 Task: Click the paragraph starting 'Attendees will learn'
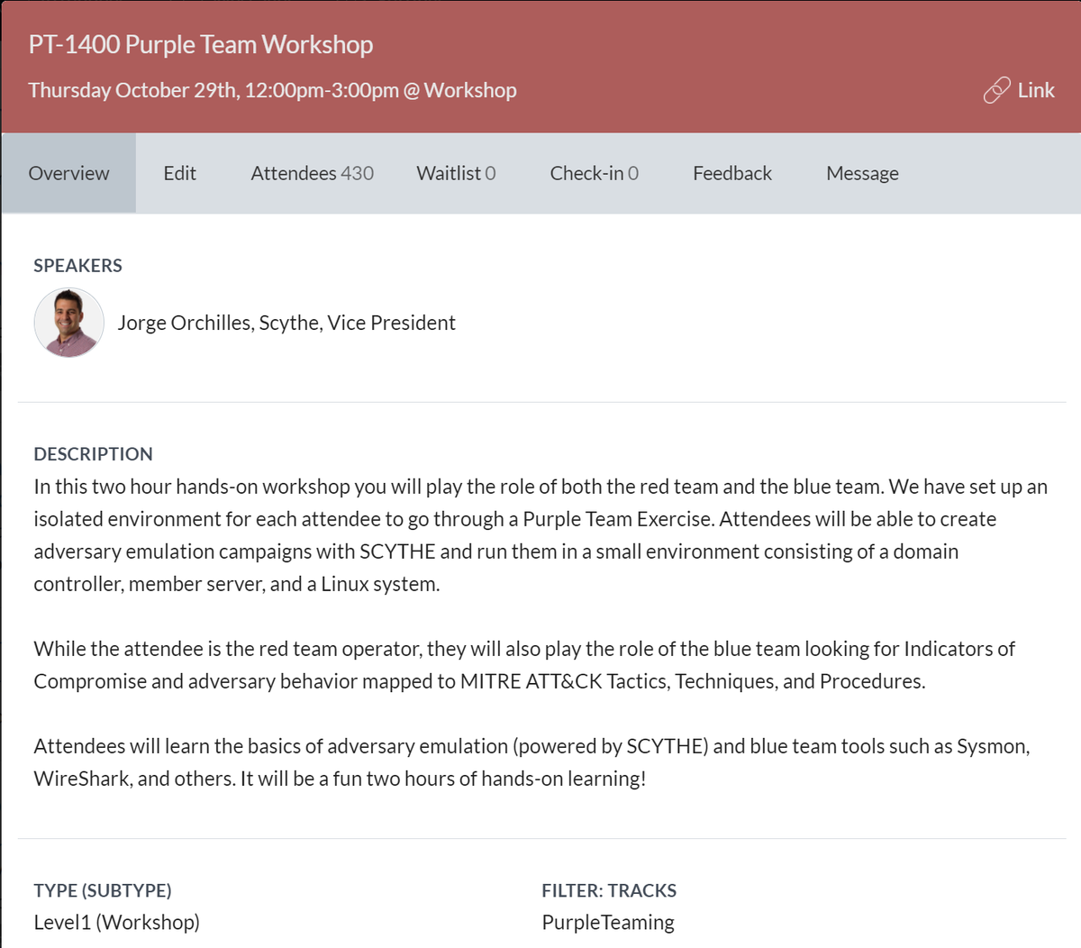tap(531, 762)
